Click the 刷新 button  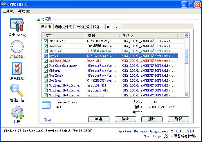[178, 119]
